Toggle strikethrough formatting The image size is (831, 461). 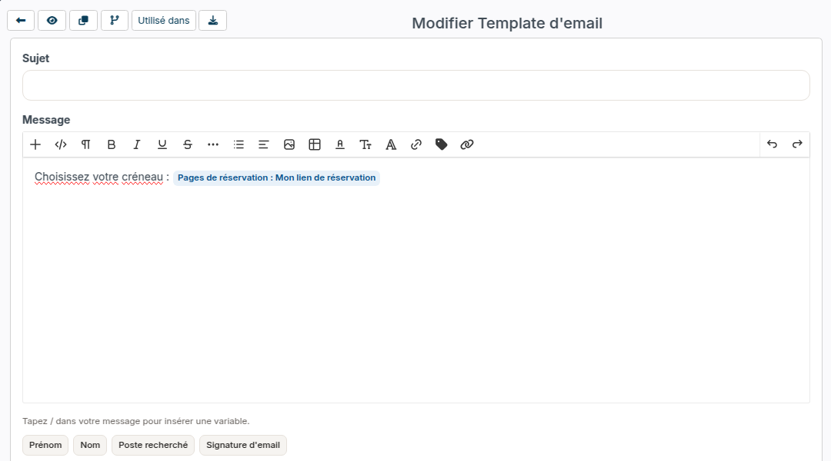click(x=188, y=144)
